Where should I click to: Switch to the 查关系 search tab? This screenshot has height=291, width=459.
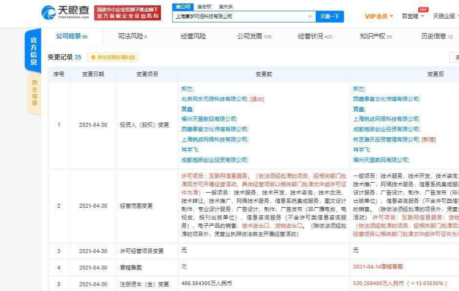[225, 6]
